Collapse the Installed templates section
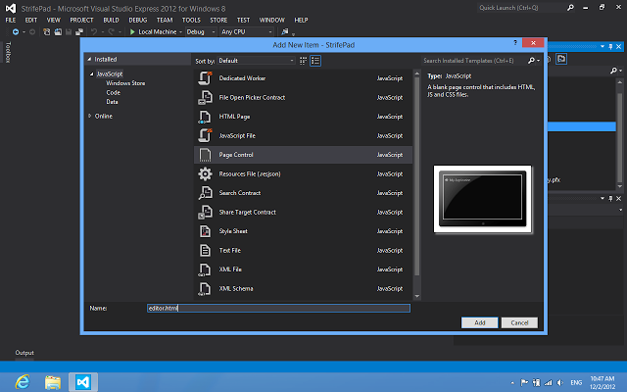This screenshot has width=627, height=392. (89, 59)
